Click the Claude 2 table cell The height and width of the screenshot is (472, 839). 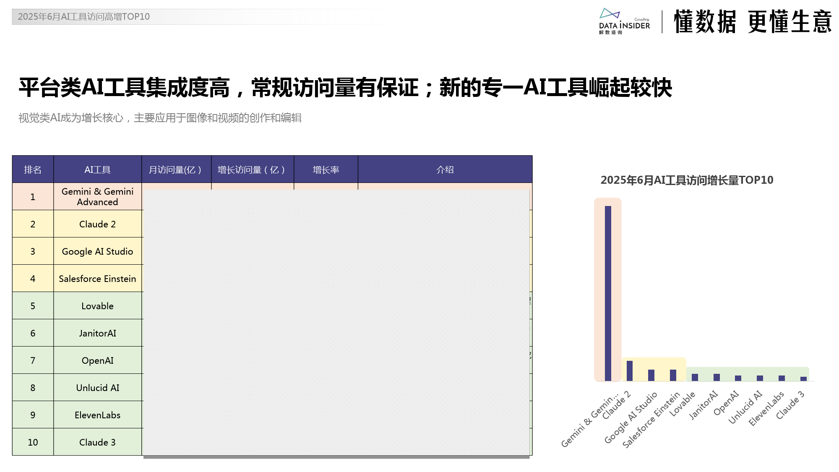point(98,224)
